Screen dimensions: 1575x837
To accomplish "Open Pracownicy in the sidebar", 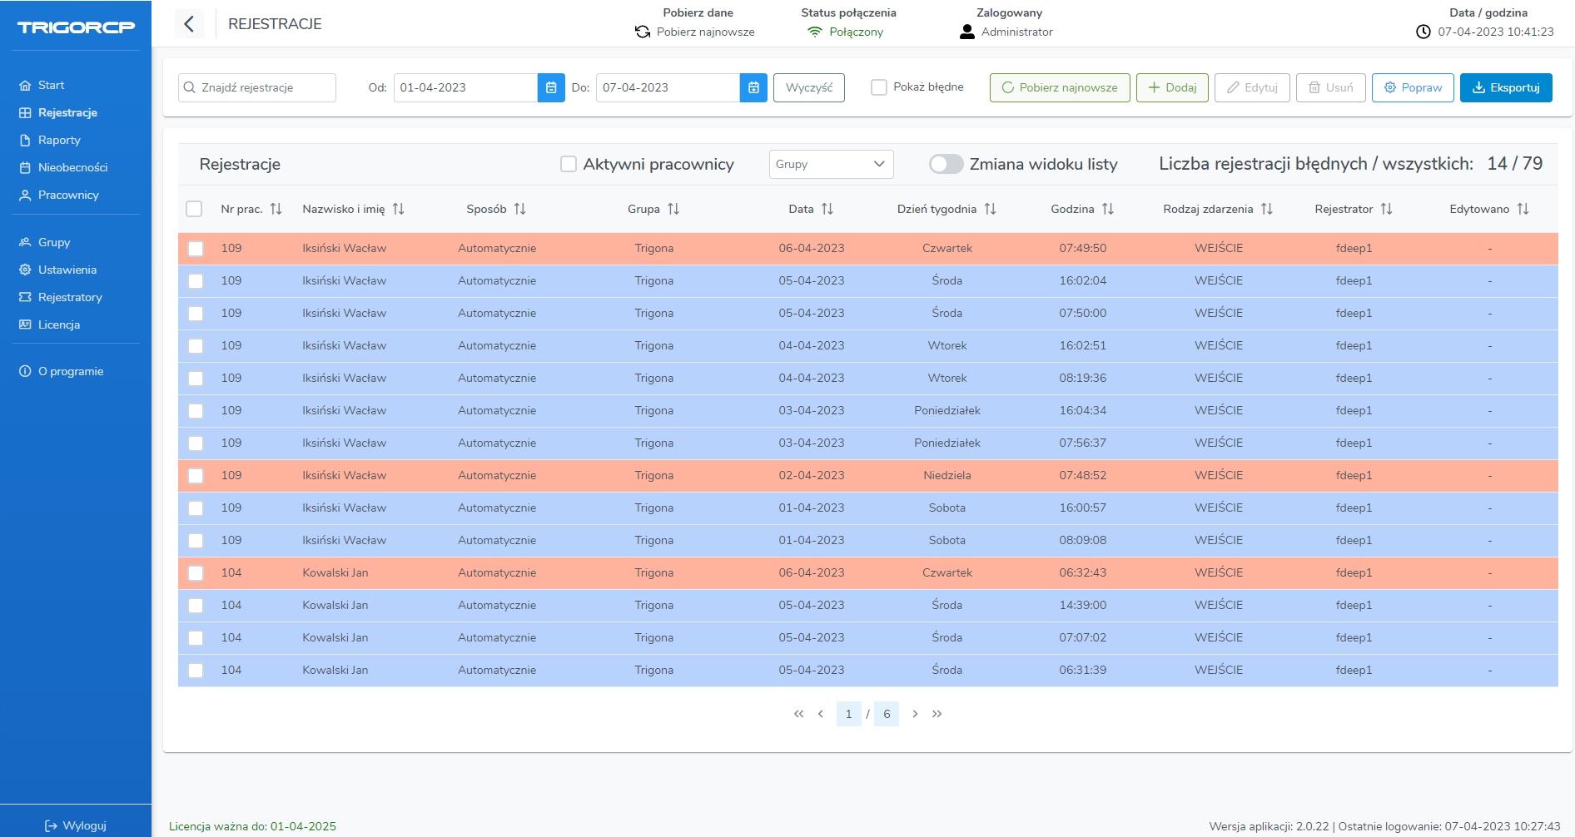I will (68, 195).
